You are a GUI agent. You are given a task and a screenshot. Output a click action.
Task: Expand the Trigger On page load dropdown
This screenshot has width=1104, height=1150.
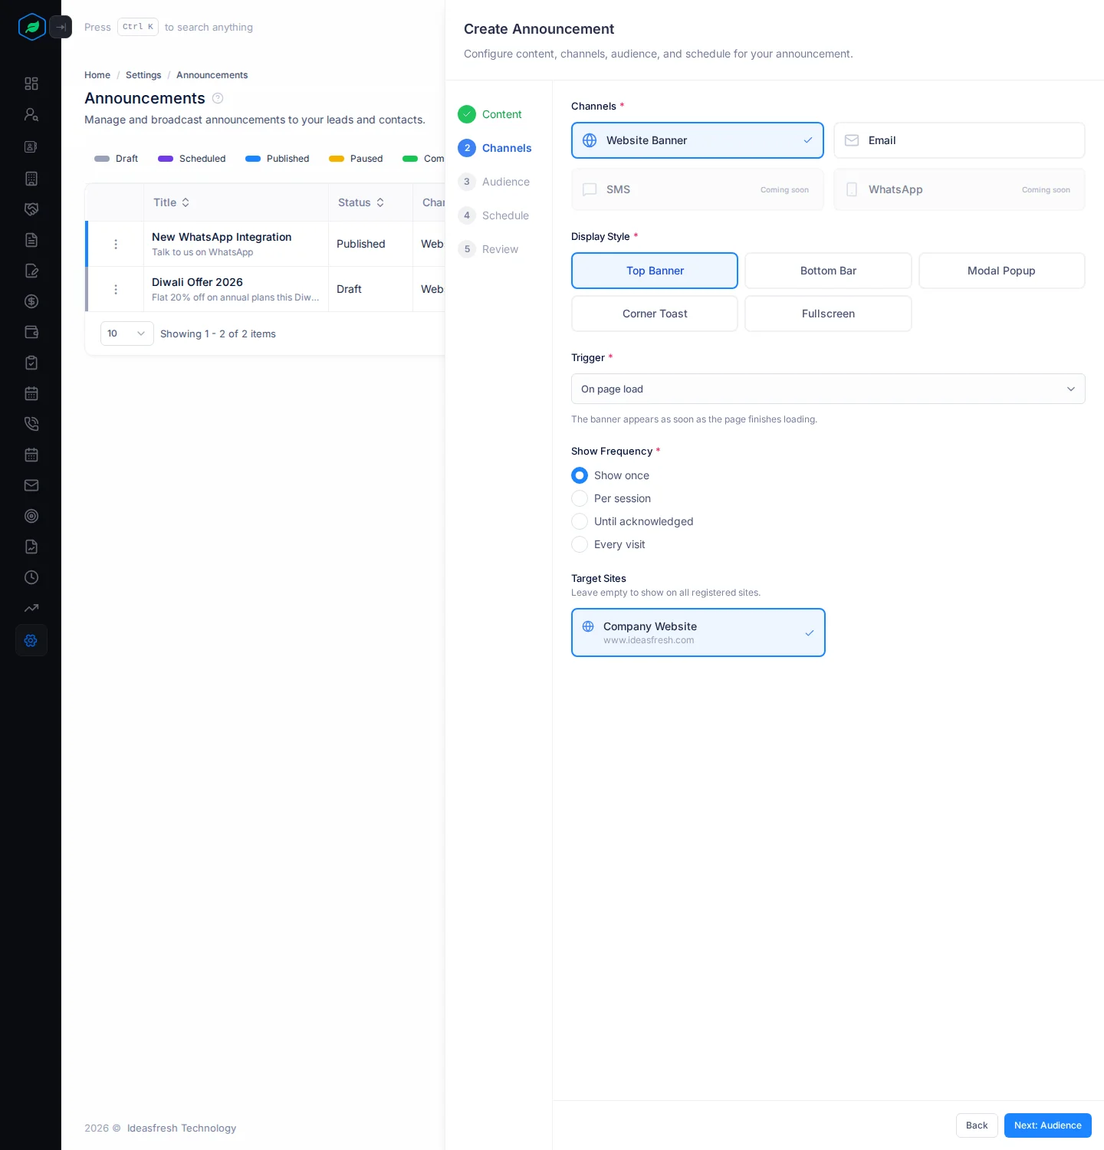(x=828, y=389)
